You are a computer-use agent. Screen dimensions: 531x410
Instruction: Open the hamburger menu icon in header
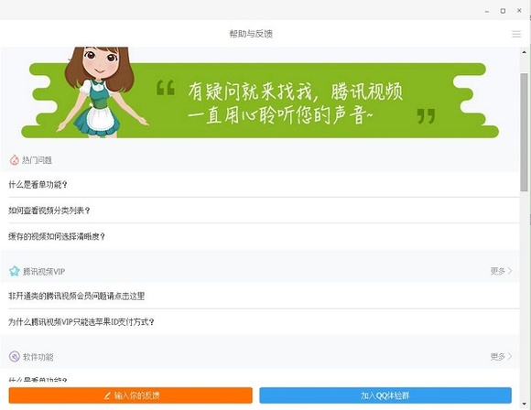coord(516,34)
